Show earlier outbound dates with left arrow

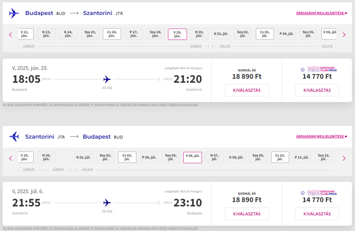(x=10, y=35)
